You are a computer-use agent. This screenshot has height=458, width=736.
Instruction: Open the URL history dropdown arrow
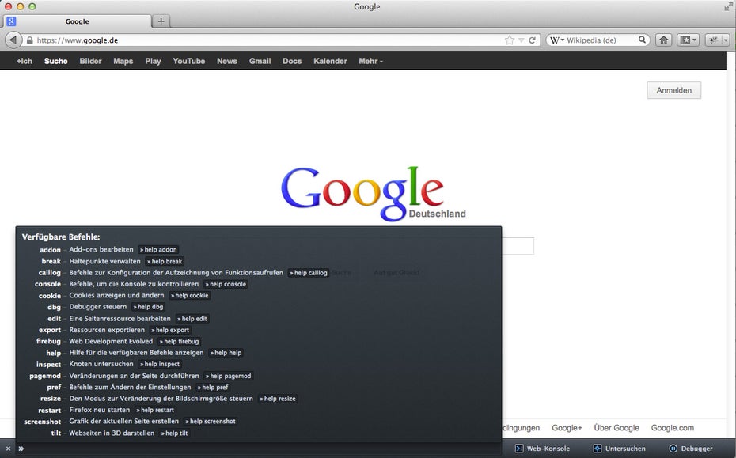[522, 40]
